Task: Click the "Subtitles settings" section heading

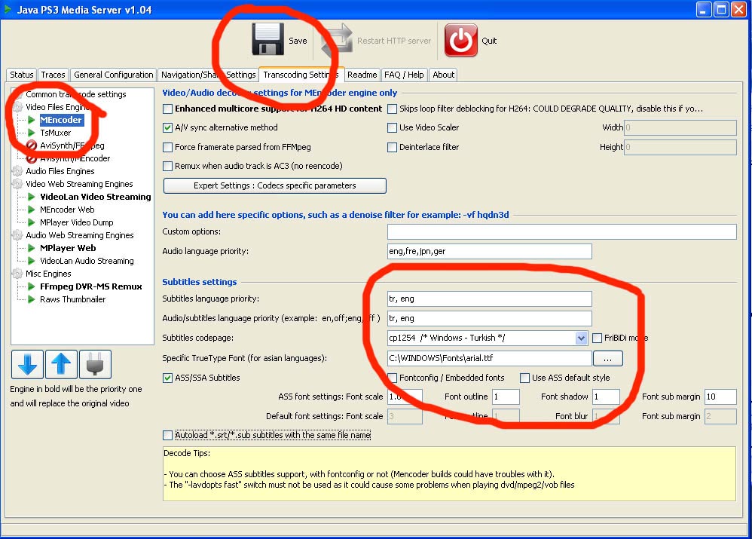Action: (x=200, y=282)
